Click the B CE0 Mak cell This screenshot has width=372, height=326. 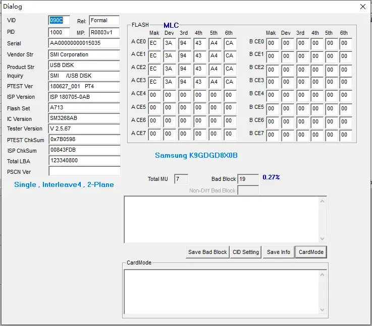(272, 43)
